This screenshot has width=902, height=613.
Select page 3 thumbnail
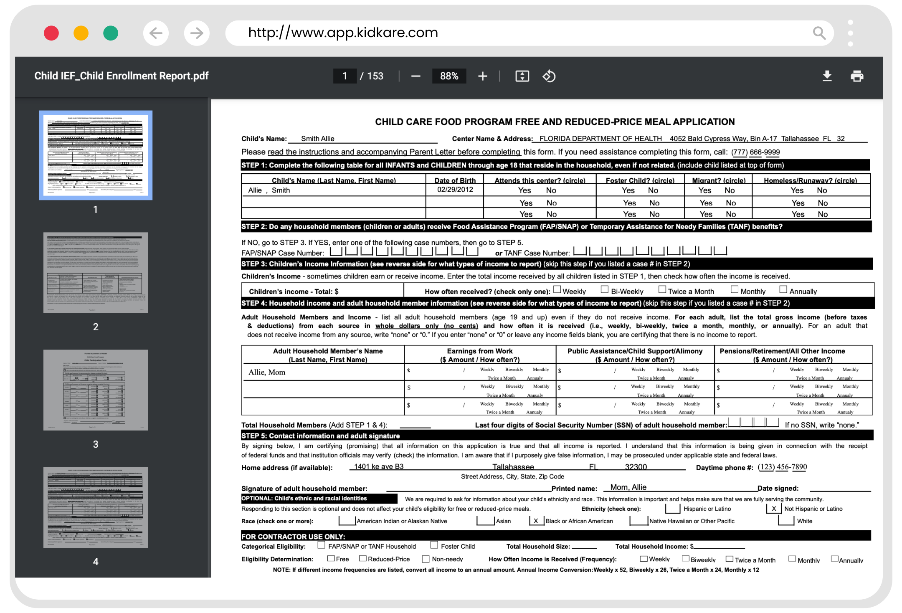96,390
